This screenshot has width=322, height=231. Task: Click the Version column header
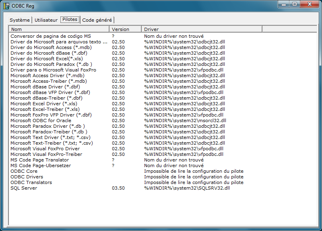point(125,29)
